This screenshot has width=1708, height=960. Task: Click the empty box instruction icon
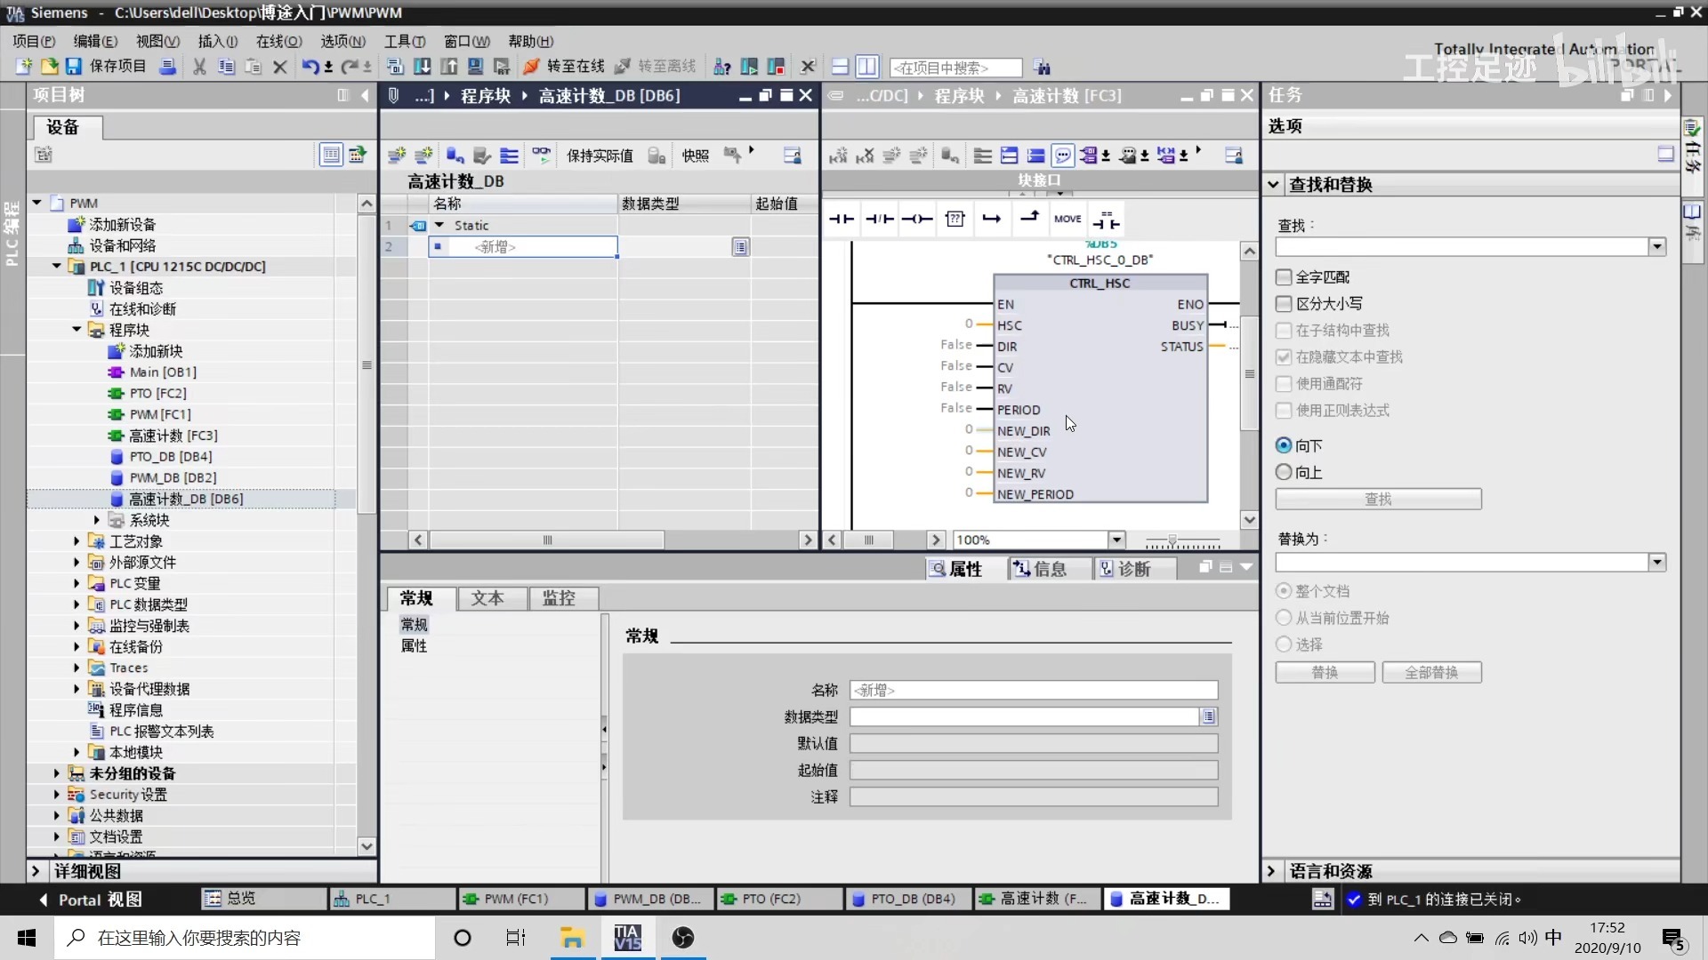[x=955, y=219]
